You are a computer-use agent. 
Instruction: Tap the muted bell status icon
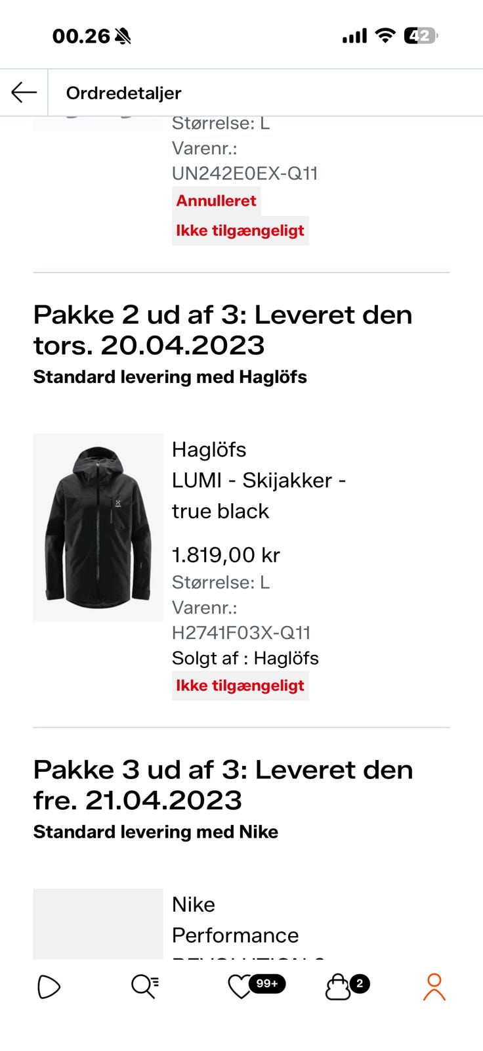point(123,36)
